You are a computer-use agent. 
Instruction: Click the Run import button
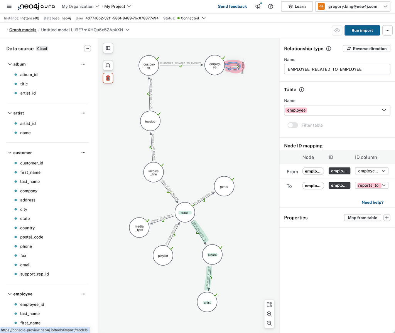coord(362,30)
